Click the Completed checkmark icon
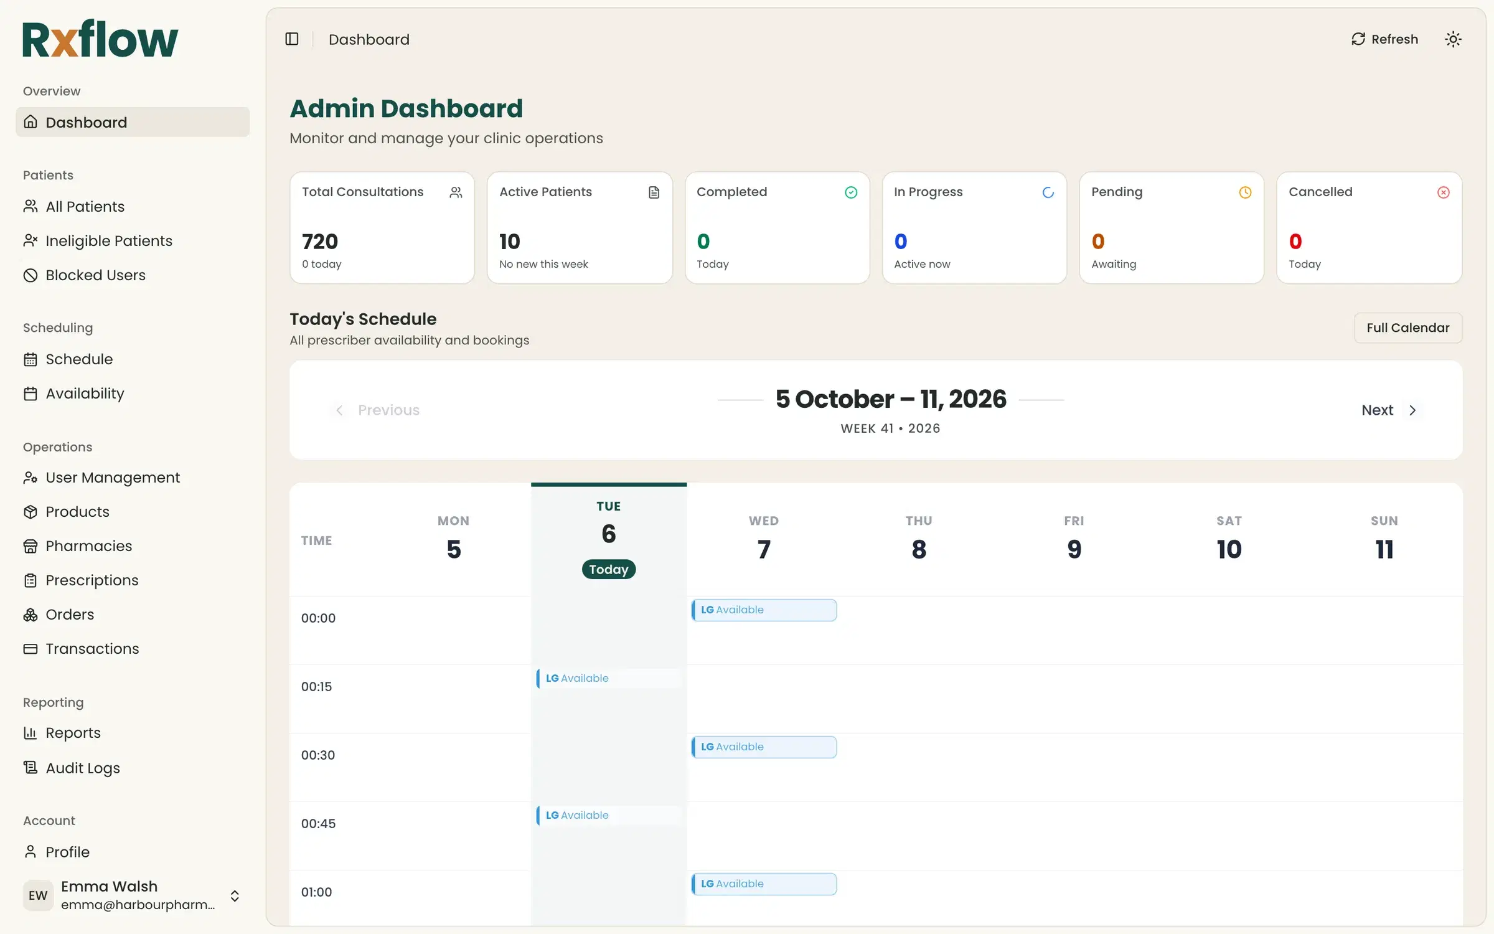The width and height of the screenshot is (1494, 934). (851, 192)
